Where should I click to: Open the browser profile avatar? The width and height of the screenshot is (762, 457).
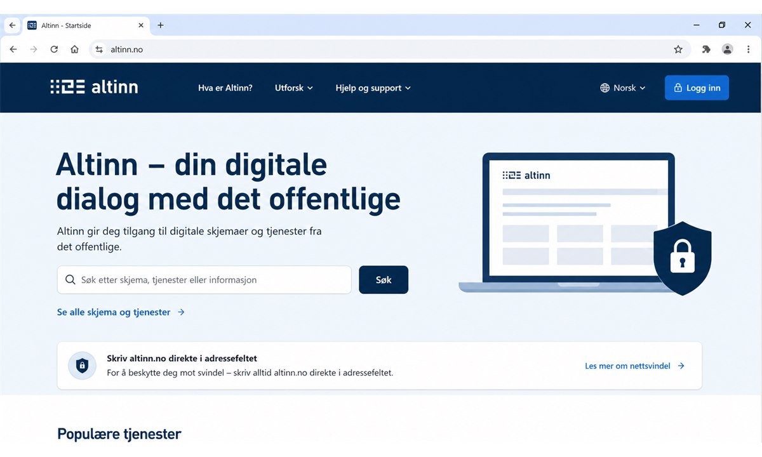(728, 50)
